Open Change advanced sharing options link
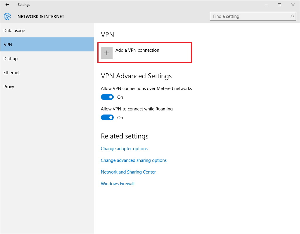This screenshot has height=234, width=300. [x=134, y=160]
